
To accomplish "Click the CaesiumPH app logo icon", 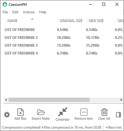I will tap(5, 4).
